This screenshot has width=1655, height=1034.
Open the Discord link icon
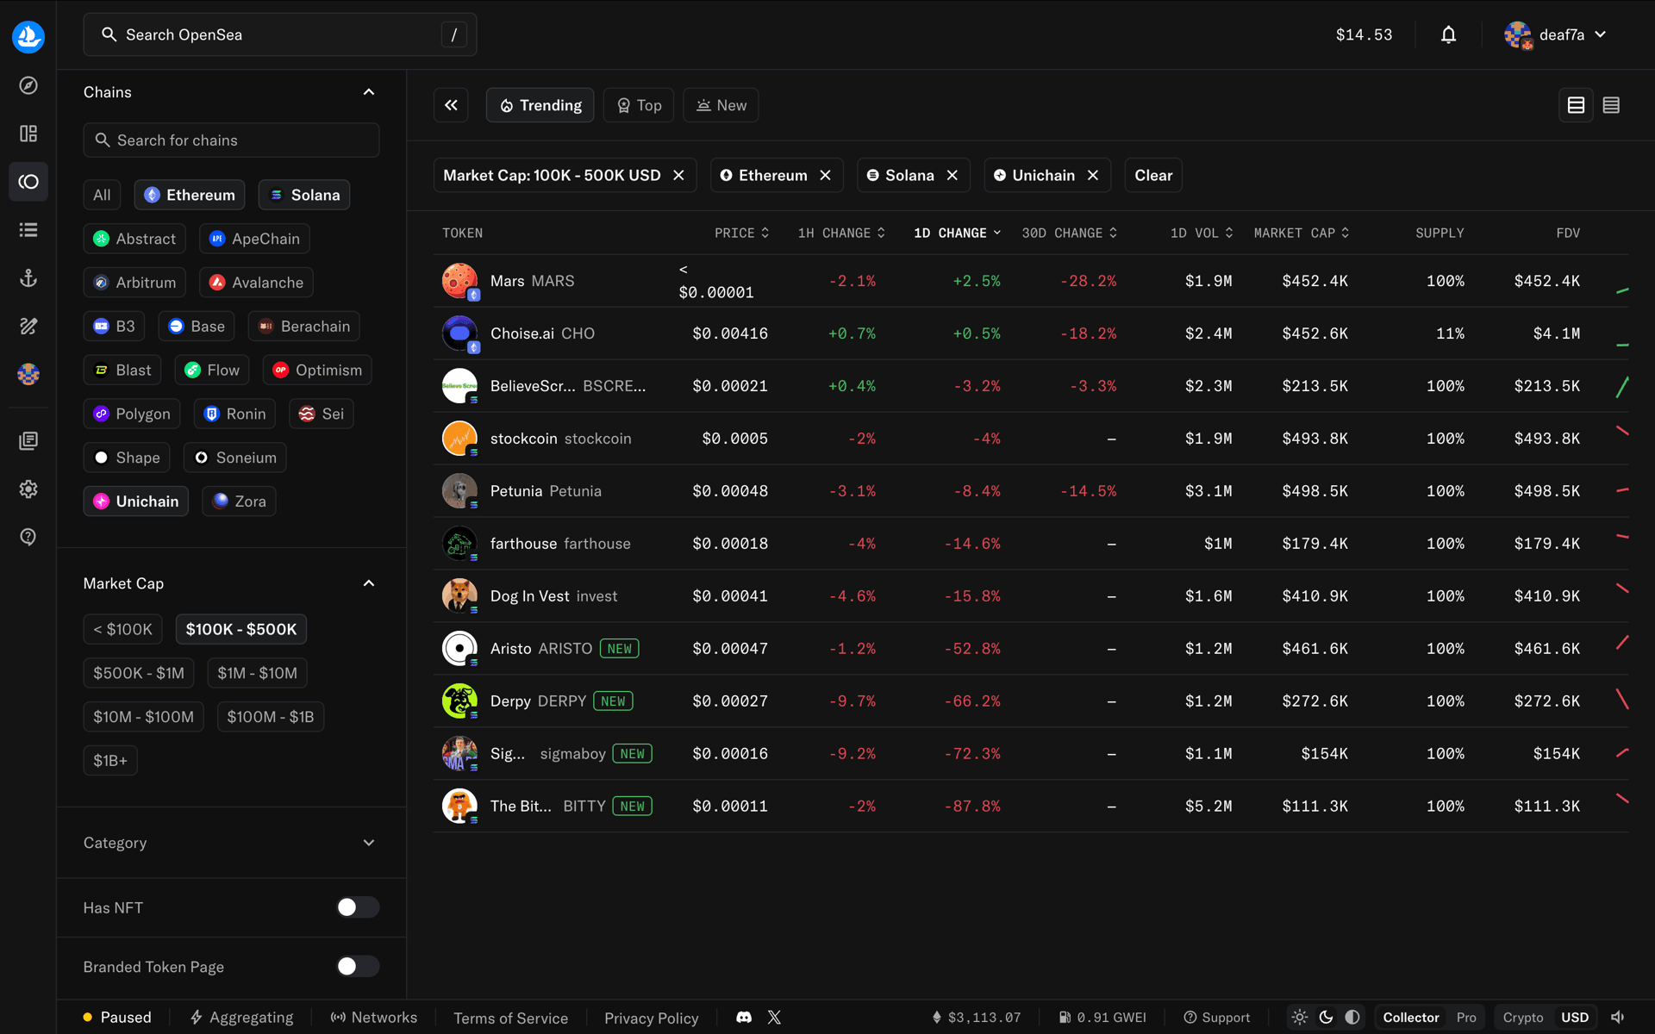click(744, 1018)
